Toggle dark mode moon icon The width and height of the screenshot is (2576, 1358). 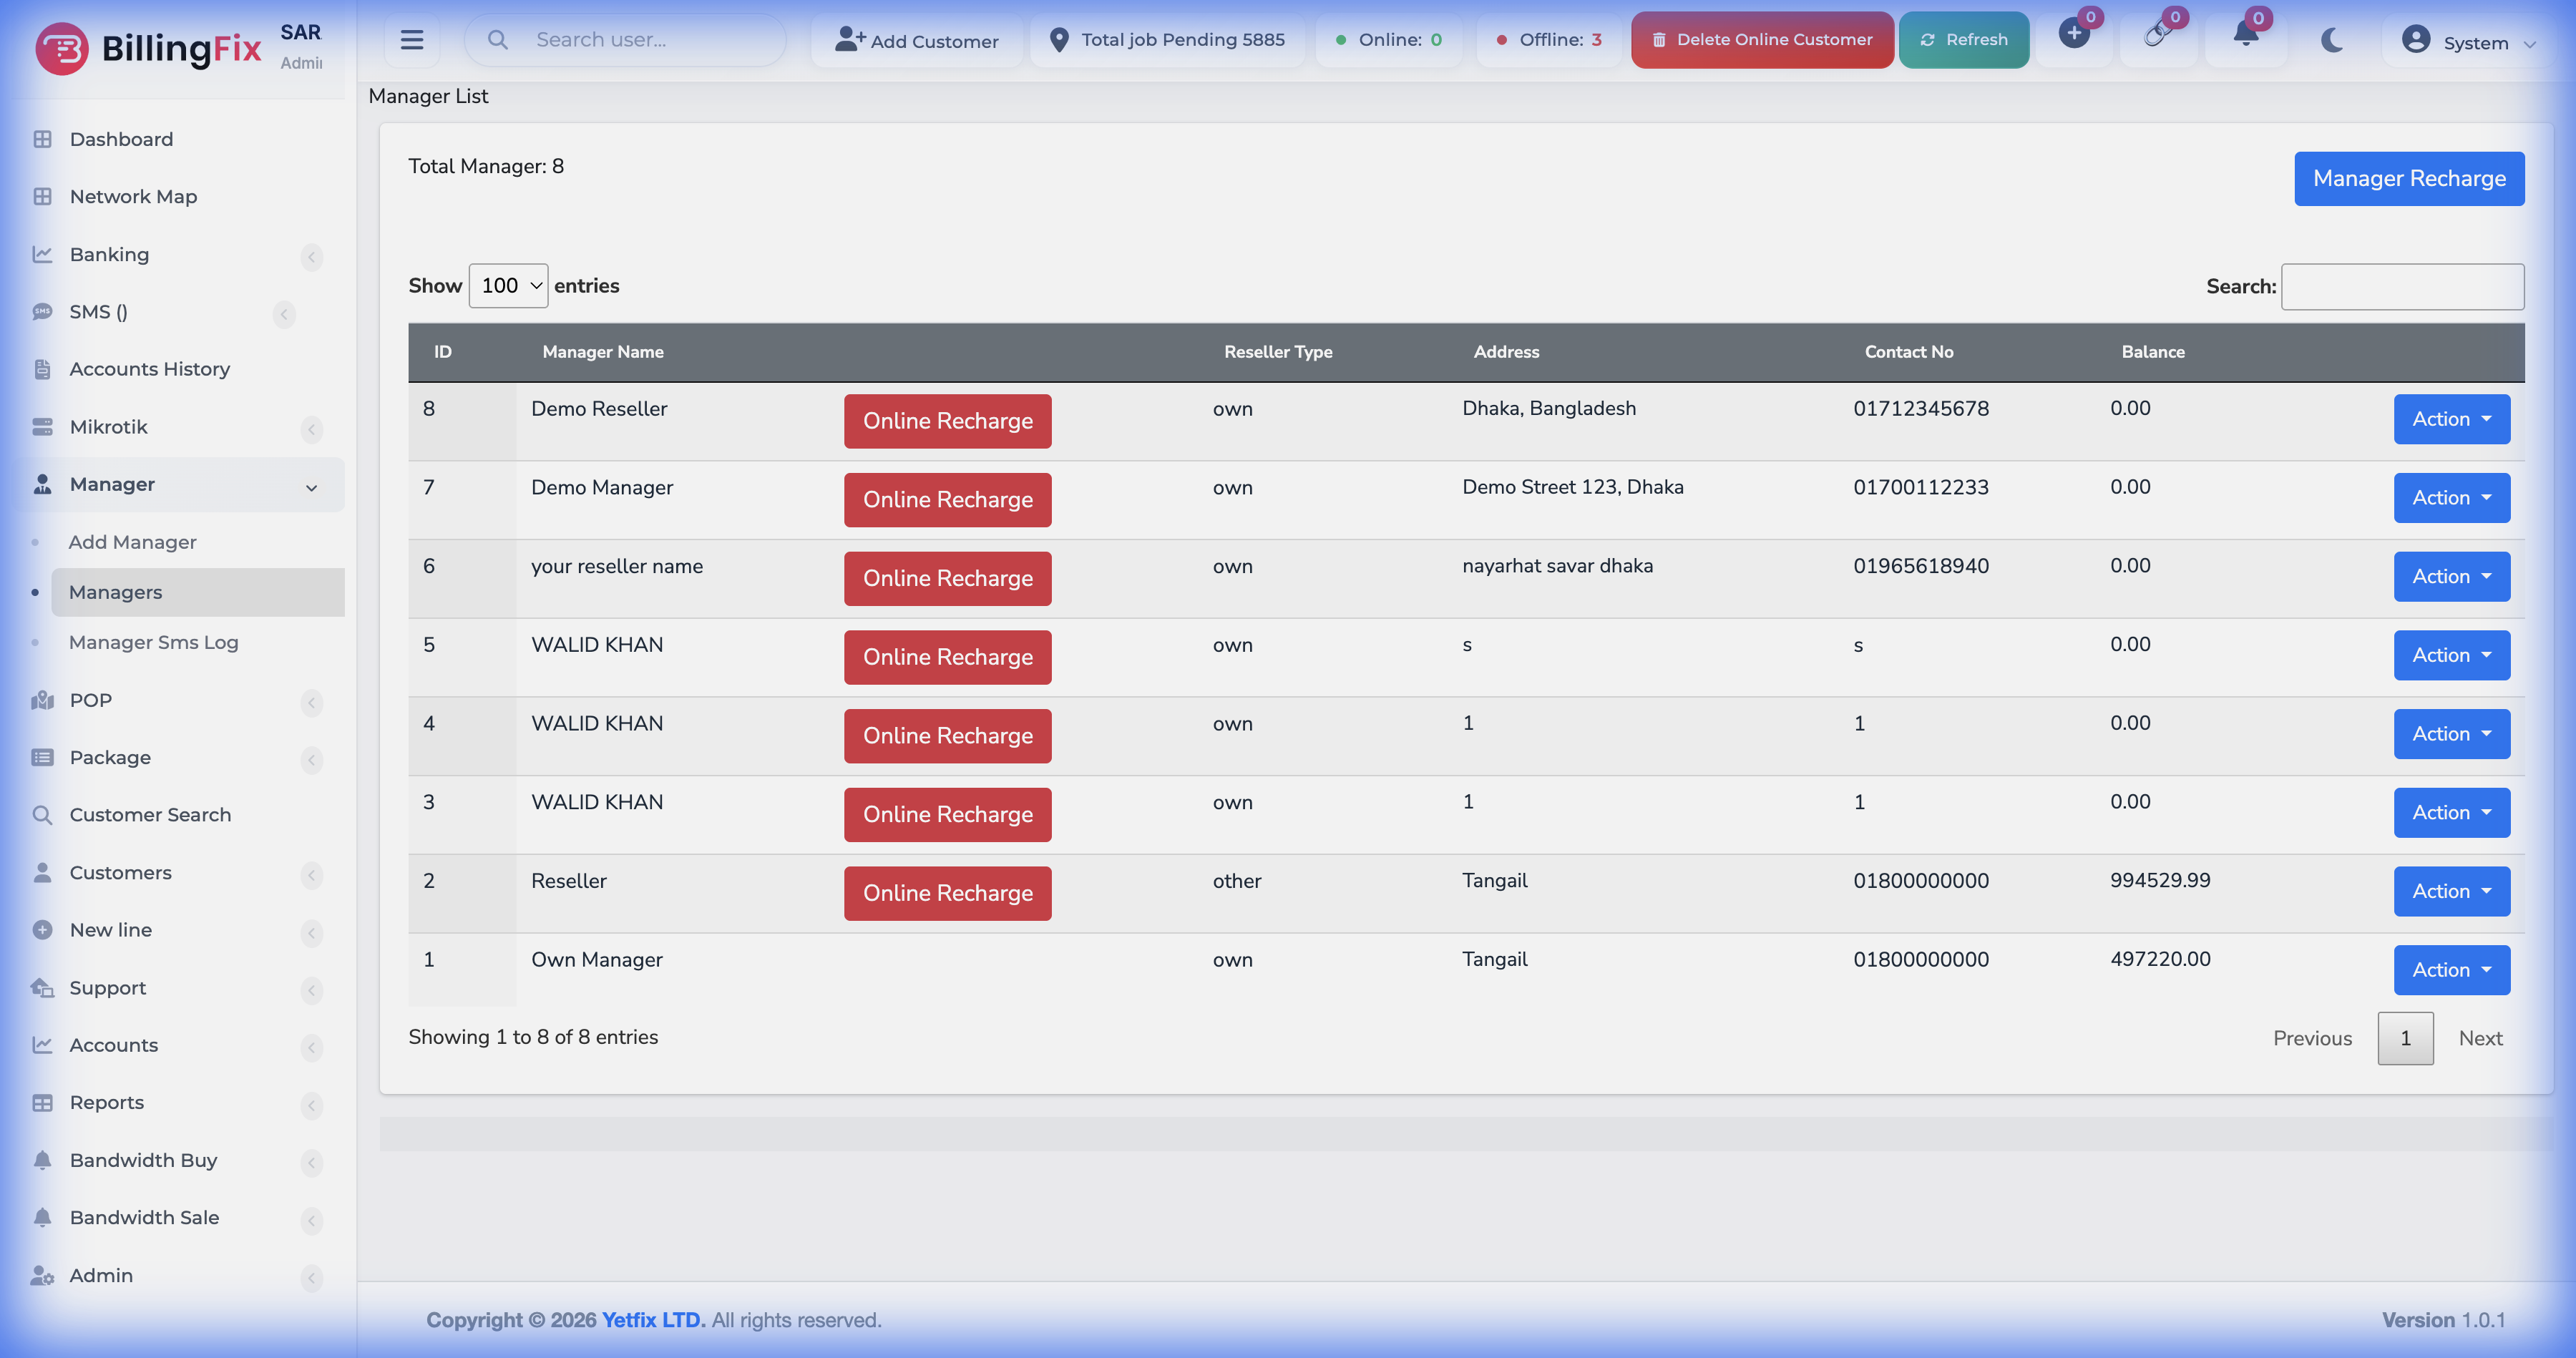tap(2332, 40)
